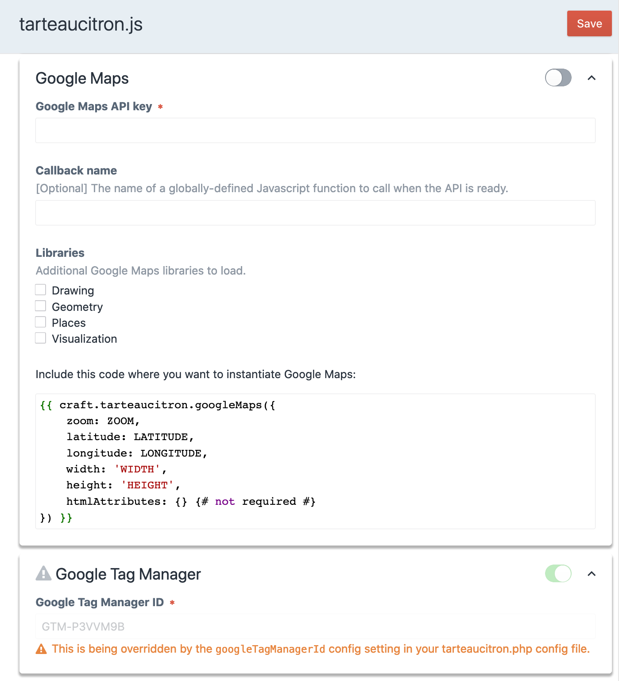Click the Google Tag Manager heading text
The width and height of the screenshot is (619, 681).
(128, 574)
